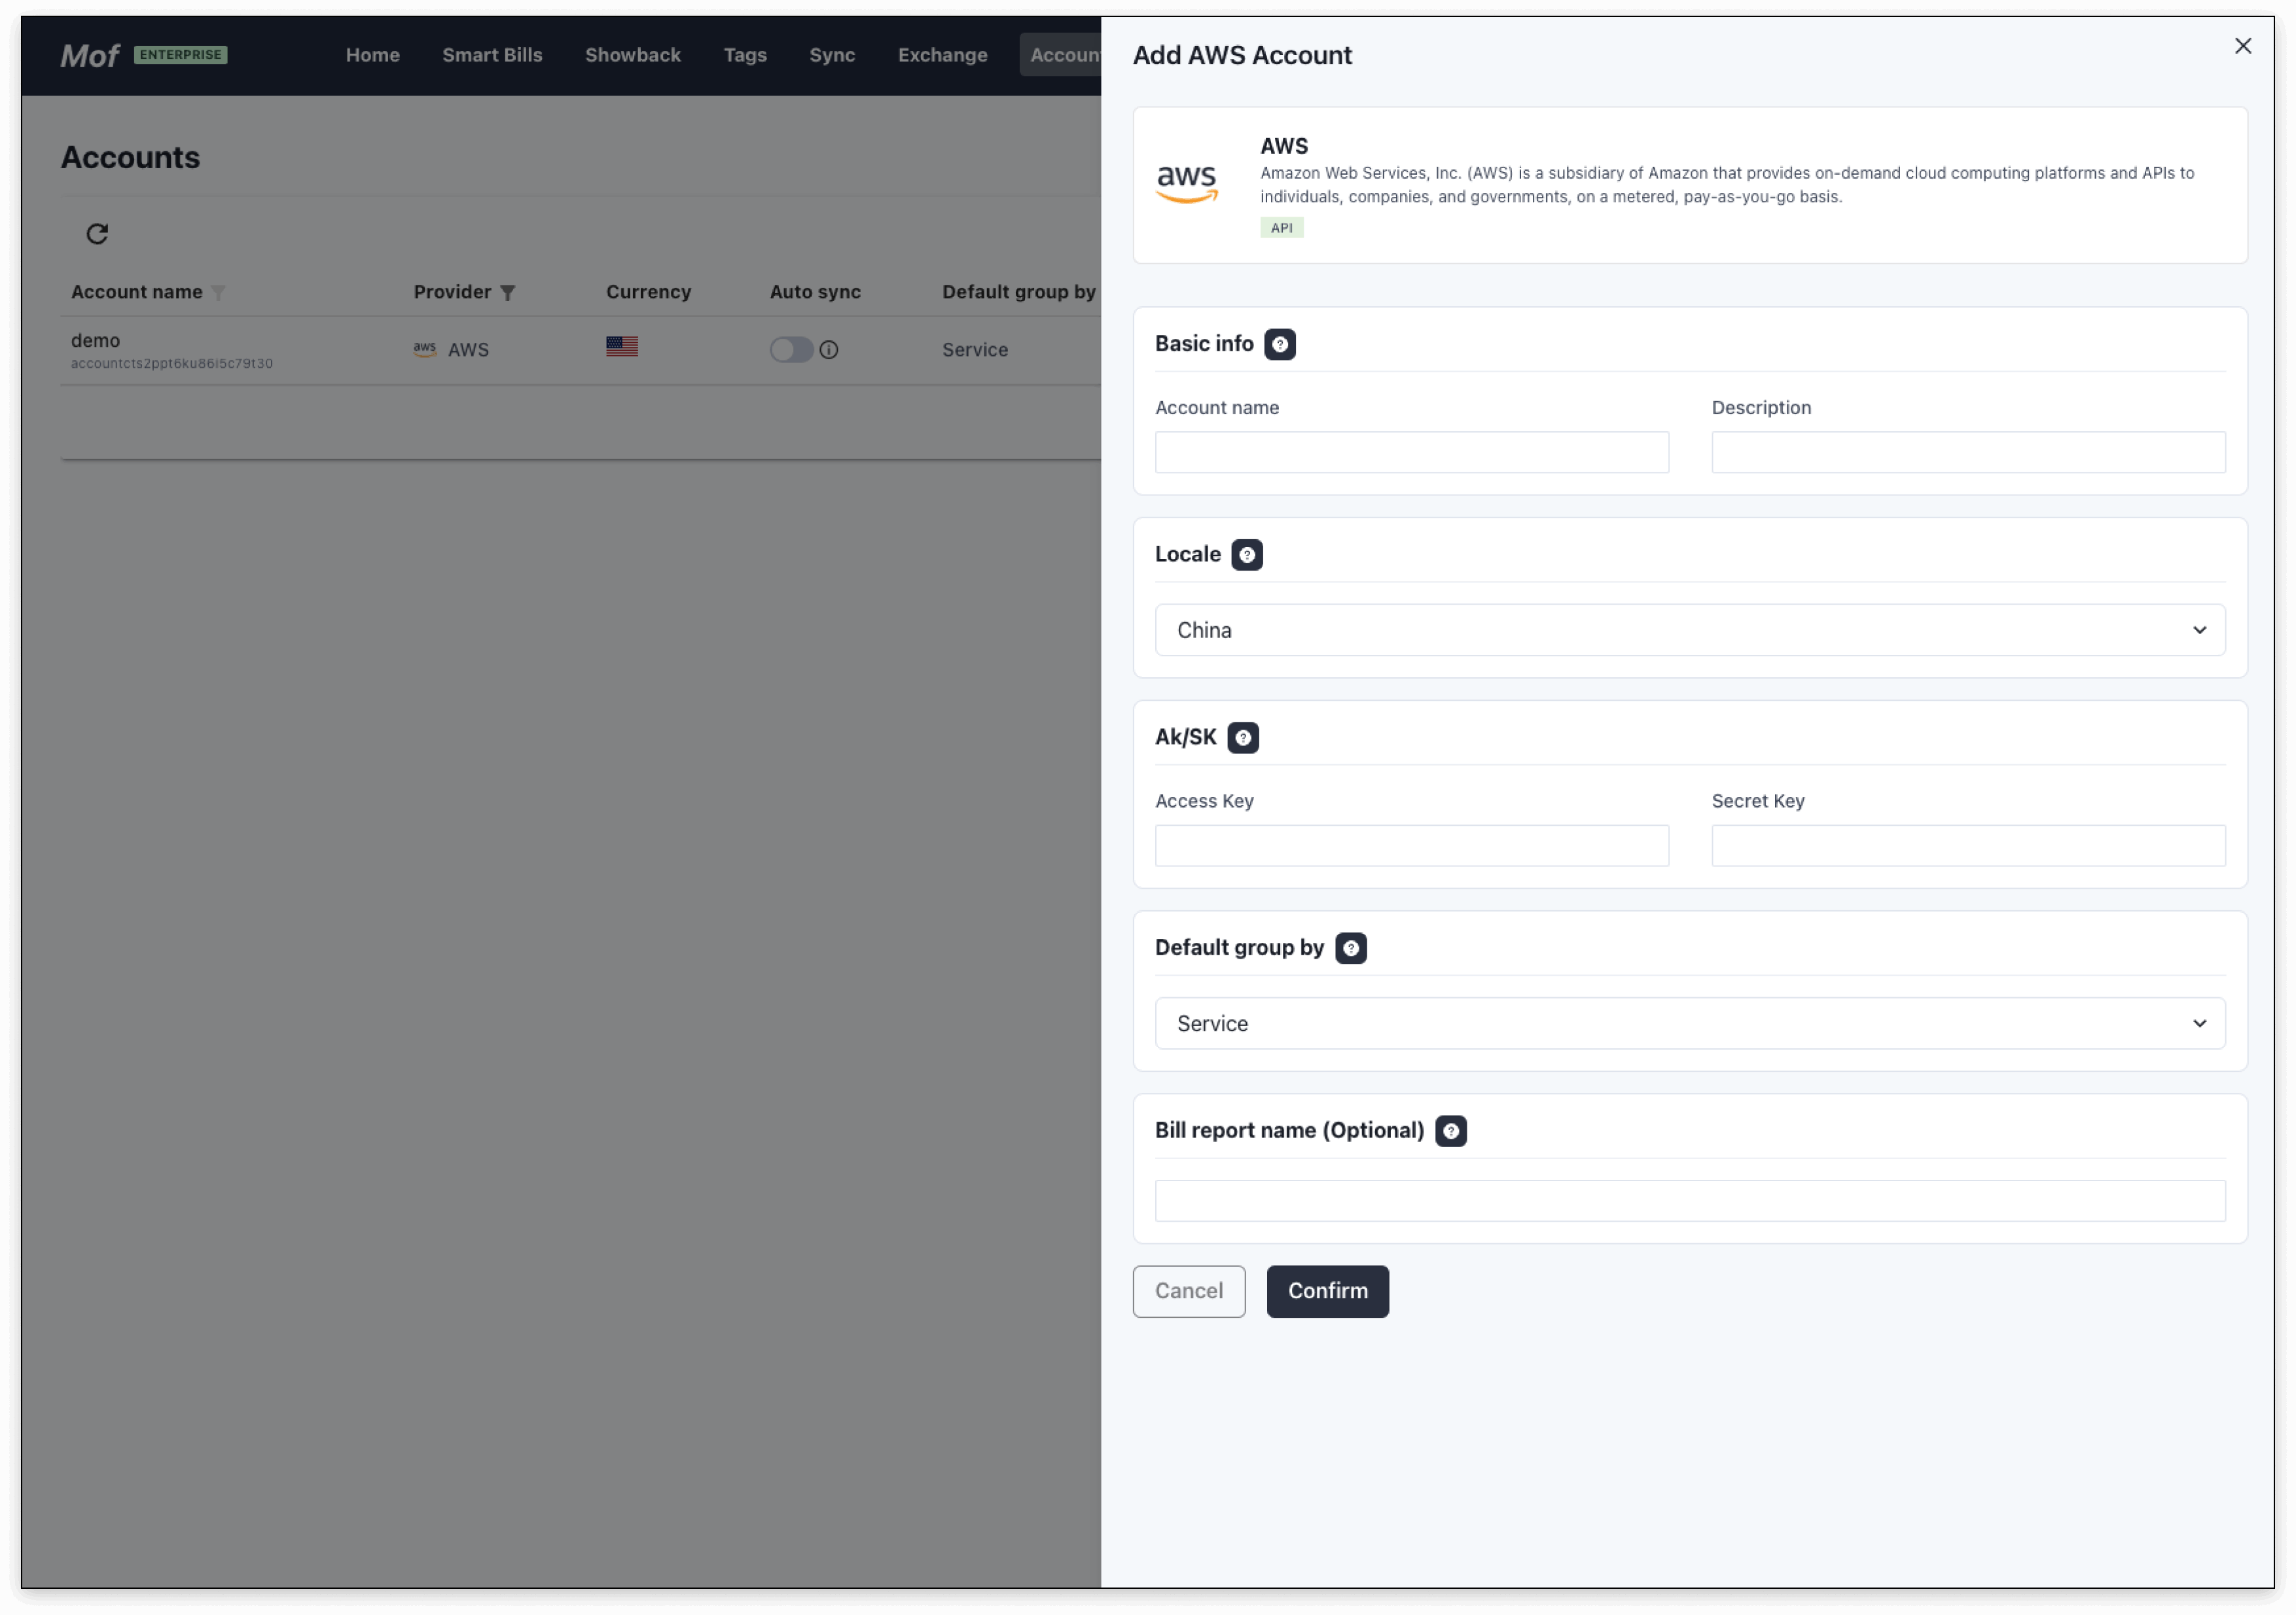
Task: Click the API tag in the AWS card
Action: click(1281, 228)
